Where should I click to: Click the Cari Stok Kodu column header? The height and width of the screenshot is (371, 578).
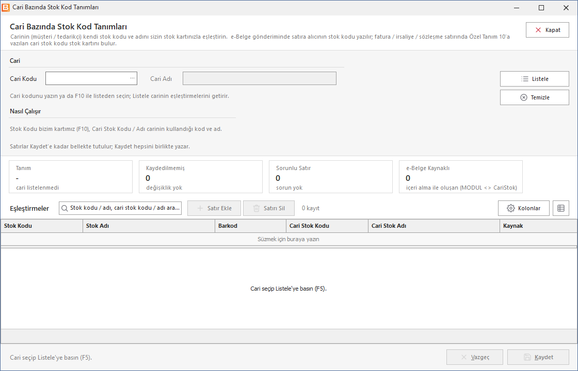pos(327,226)
